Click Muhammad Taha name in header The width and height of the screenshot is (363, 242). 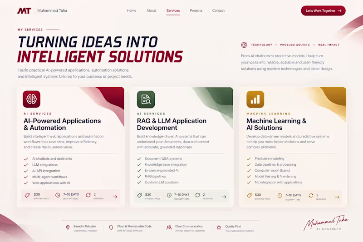(x=52, y=10)
